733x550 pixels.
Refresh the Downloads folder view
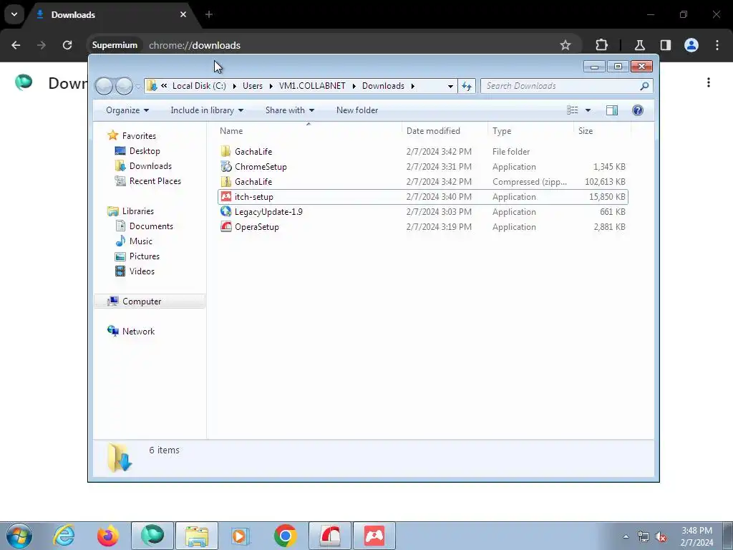467,86
